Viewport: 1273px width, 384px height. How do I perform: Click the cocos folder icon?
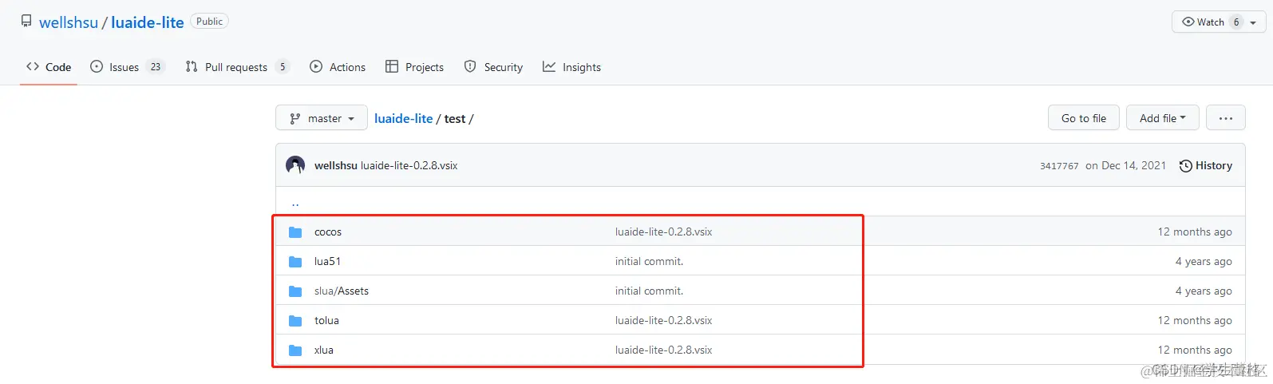[295, 232]
